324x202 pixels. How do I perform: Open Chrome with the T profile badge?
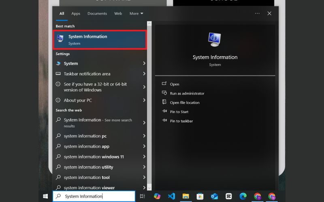258,196
